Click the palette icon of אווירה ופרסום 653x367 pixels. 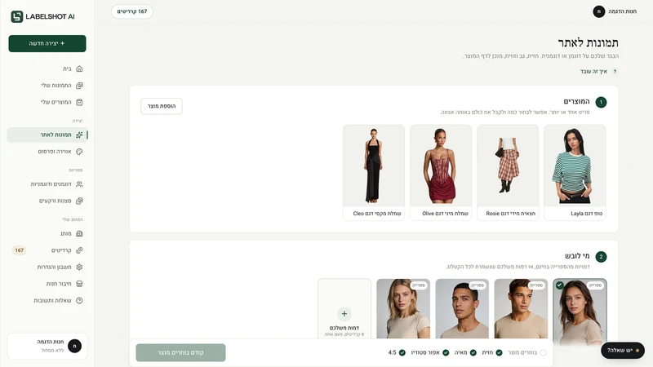(x=79, y=152)
